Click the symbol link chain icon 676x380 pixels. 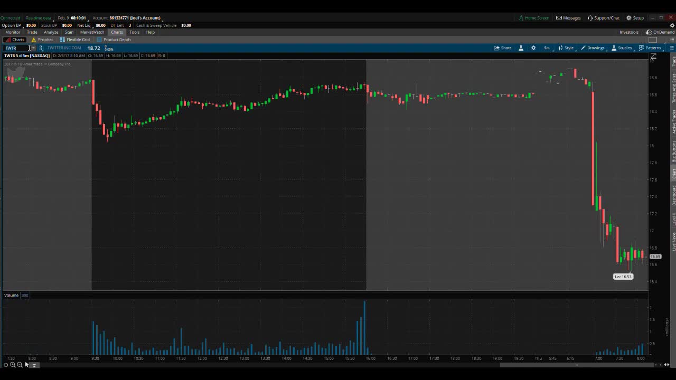click(x=41, y=48)
